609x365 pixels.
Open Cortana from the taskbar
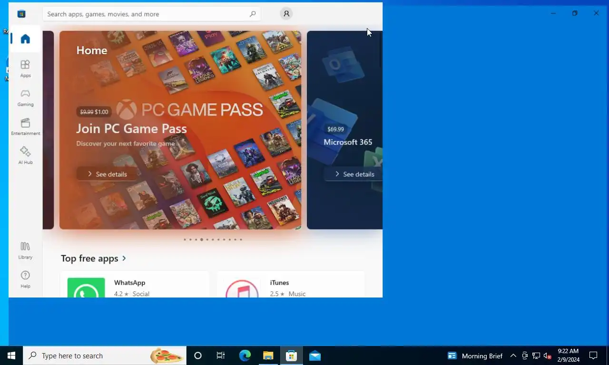tap(198, 355)
